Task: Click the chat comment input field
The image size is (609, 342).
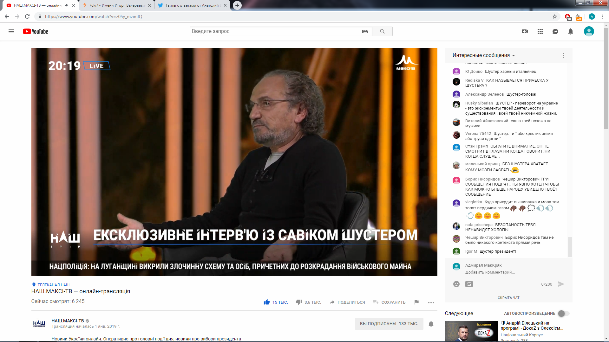Action: tap(514, 272)
